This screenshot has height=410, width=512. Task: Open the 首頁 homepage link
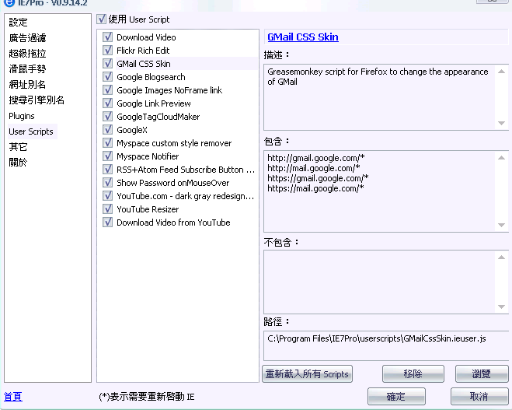point(12,397)
